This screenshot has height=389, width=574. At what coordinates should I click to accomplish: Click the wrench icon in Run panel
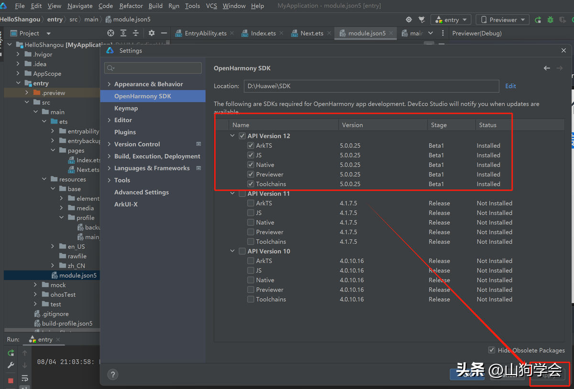point(11,366)
